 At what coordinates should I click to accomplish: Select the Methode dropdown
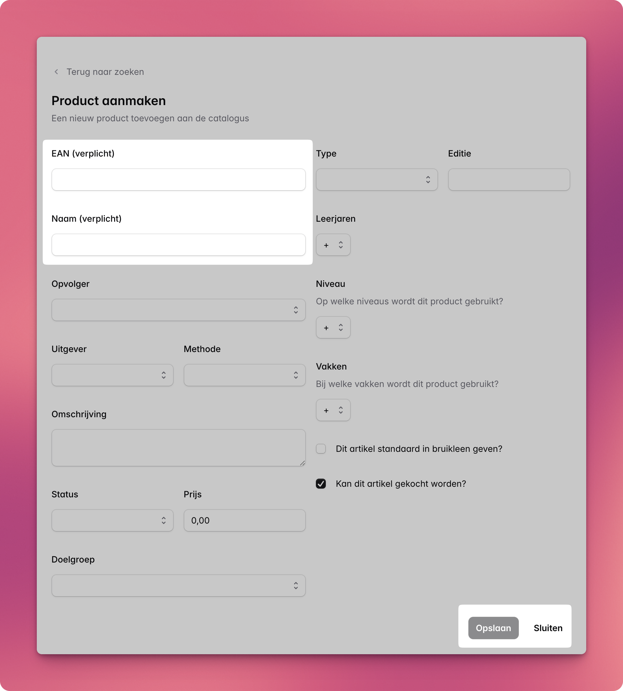[244, 375]
